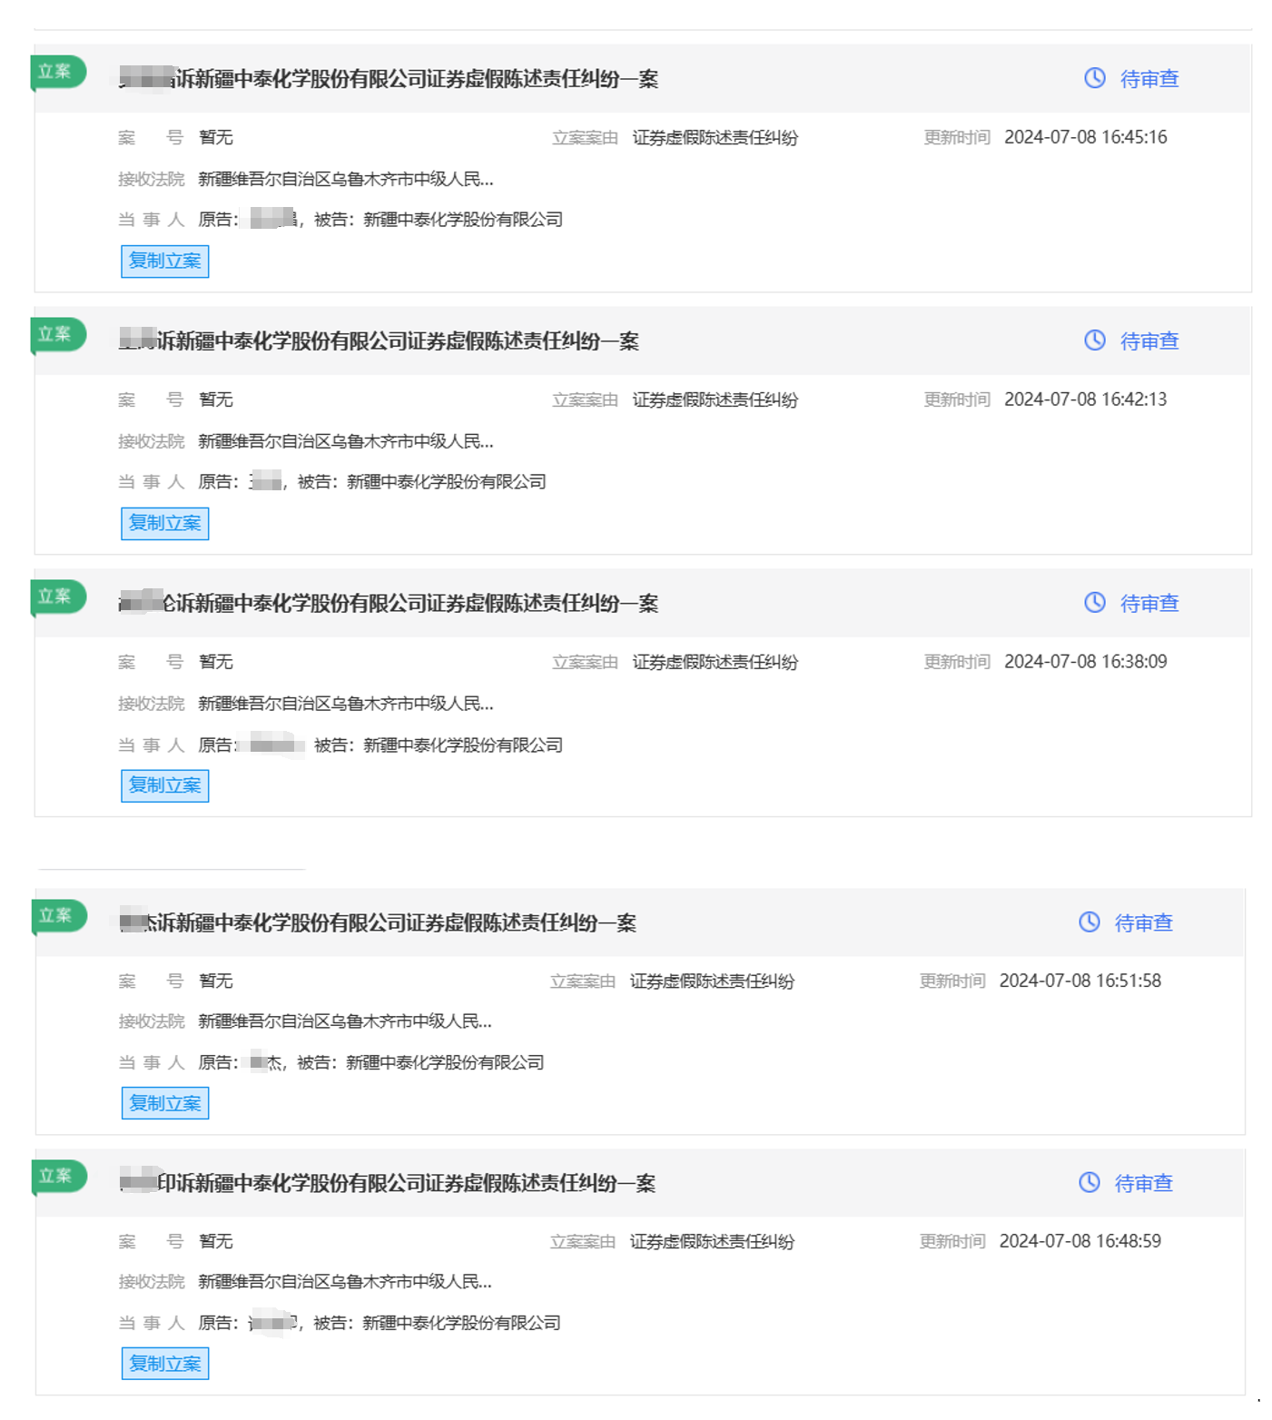Click 复制立案 on the case updated 16:45:16
Viewport: 1272px width, 1420px height.
point(164,261)
